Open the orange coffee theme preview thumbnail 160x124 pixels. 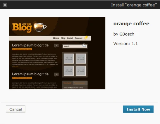57,53
